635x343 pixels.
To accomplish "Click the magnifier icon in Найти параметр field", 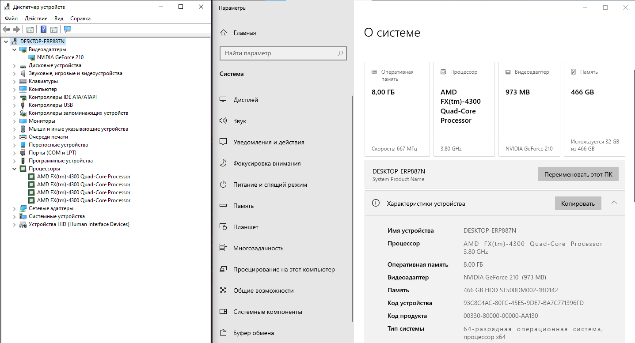I will (x=340, y=53).
